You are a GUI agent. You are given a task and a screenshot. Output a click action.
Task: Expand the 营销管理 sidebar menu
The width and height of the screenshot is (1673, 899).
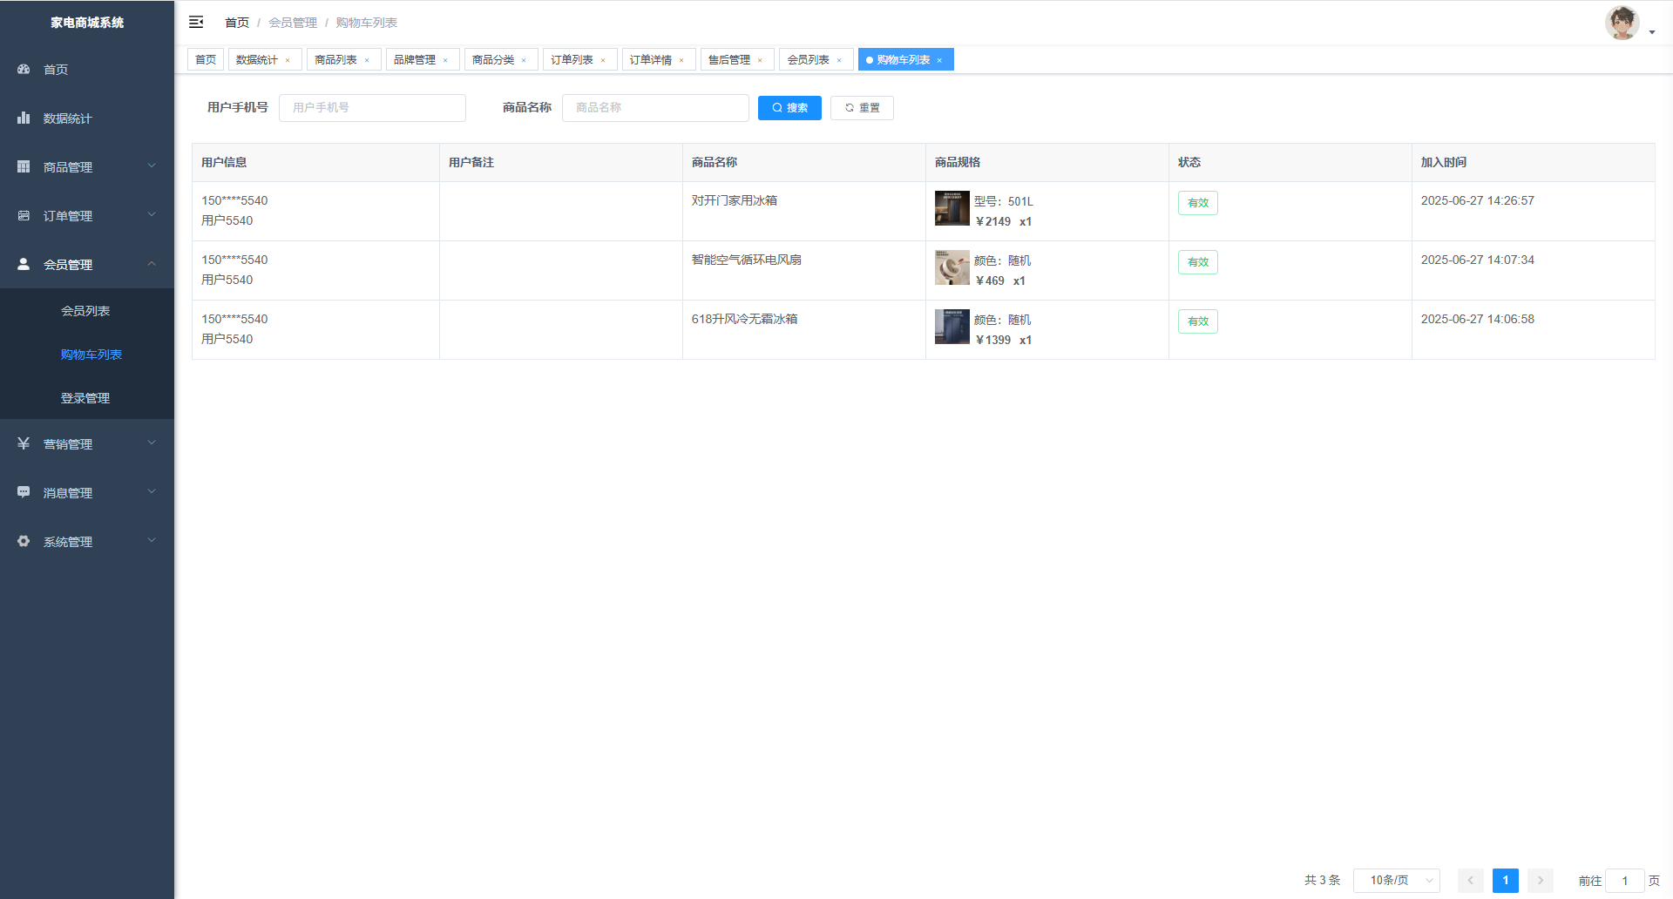click(x=87, y=443)
